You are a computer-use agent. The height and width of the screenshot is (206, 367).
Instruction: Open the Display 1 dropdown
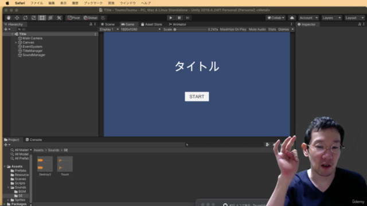(109, 29)
